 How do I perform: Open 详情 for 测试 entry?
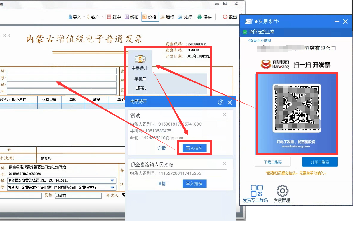pyautogui.click(x=161, y=148)
